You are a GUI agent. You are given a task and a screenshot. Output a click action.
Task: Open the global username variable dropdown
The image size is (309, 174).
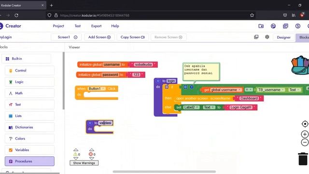click(x=226, y=90)
